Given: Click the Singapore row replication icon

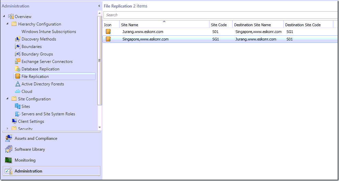Looking at the screenshot, I should pos(108,39).
